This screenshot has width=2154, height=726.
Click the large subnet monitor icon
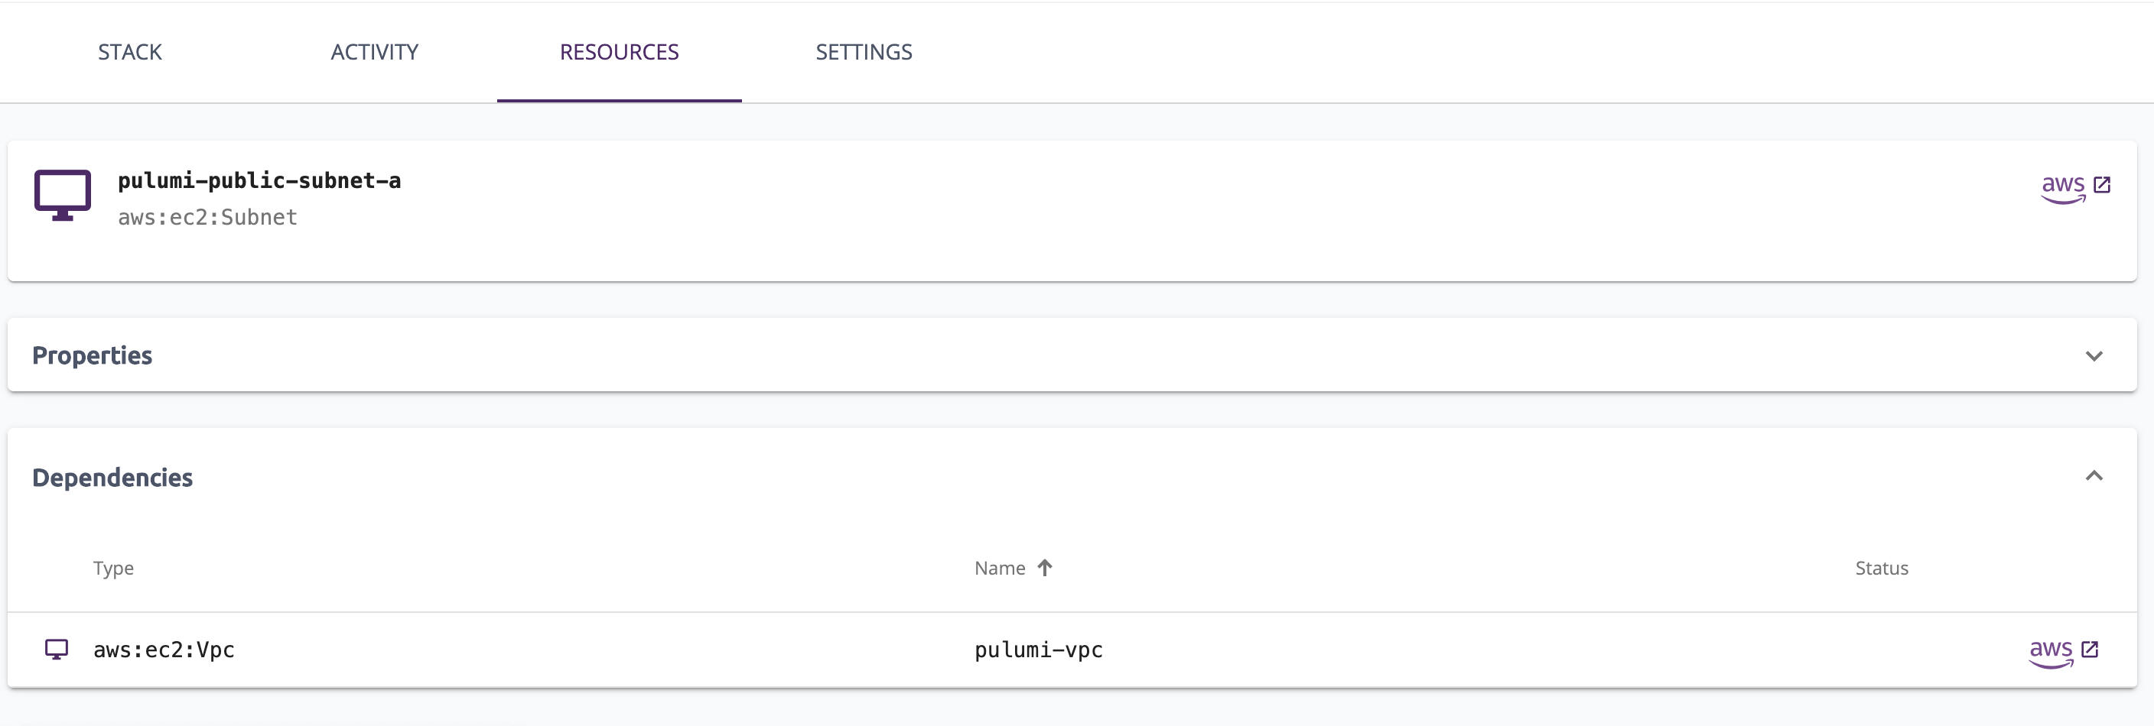coord(63,196)
